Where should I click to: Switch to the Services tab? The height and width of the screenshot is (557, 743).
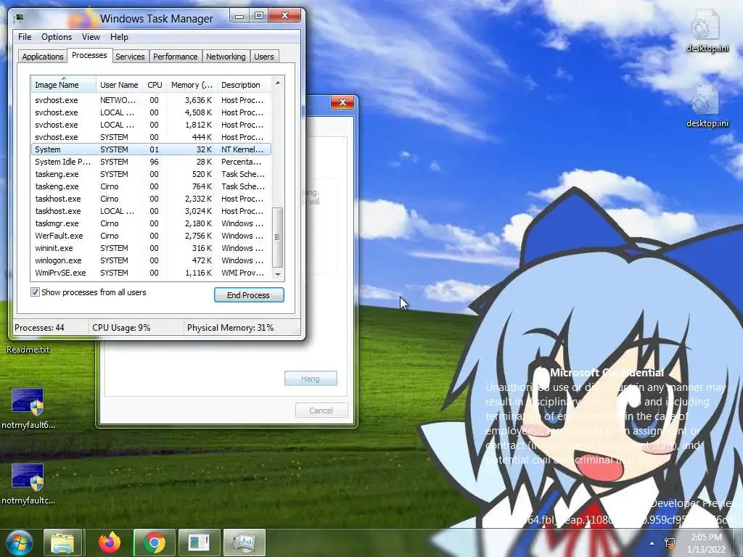click(130, 57)
